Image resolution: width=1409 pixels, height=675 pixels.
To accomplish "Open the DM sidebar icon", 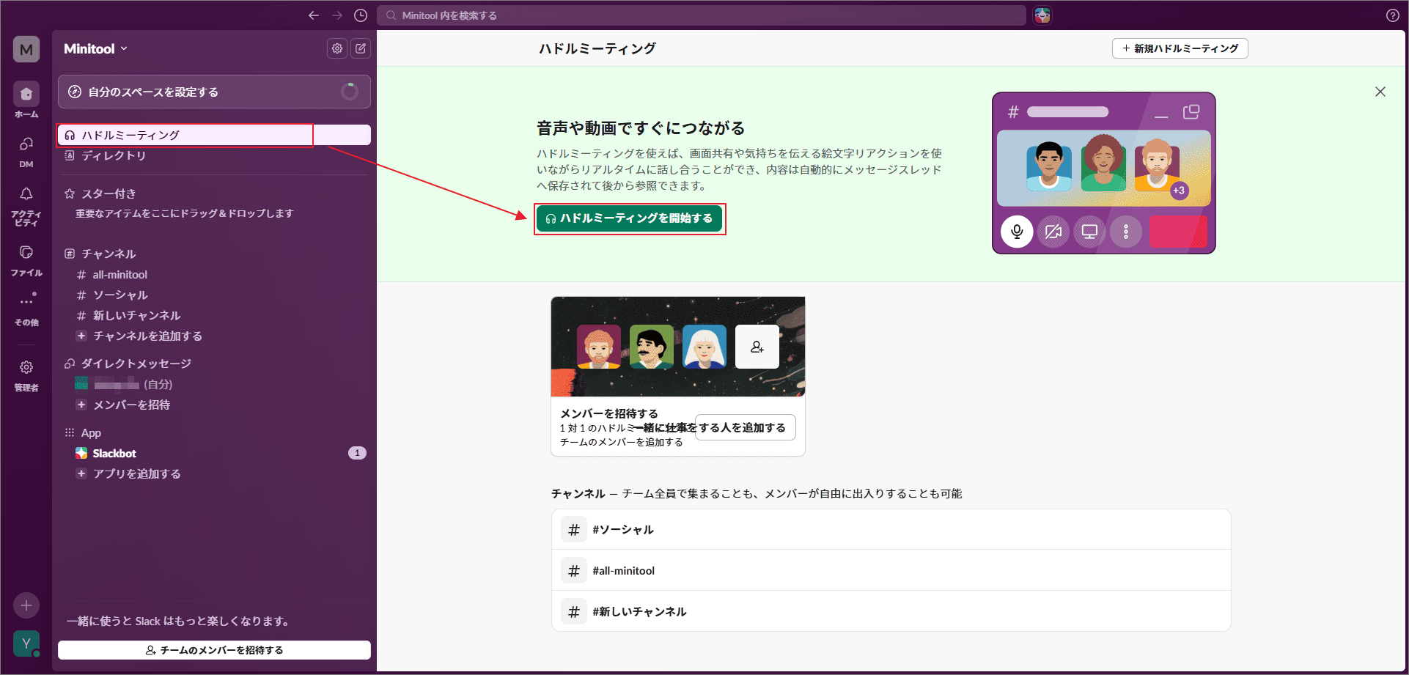I will 26,144.
